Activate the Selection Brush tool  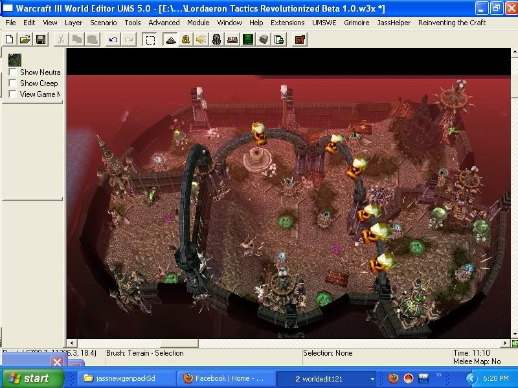click(150, 39)
